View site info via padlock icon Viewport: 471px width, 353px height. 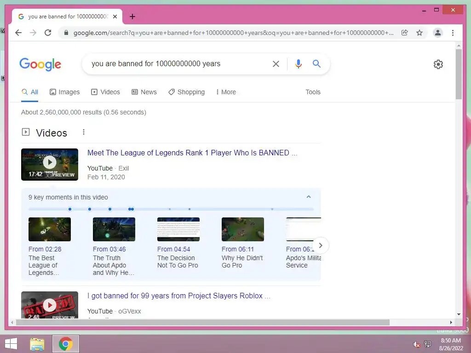(x=66, y=33)
